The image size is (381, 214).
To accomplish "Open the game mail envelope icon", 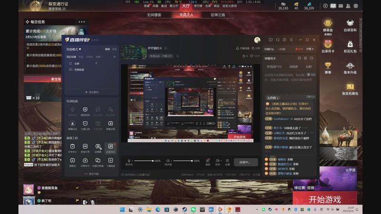I will coord(341,6).
